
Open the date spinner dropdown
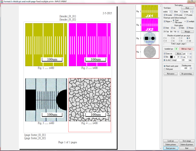coord(178,32)
